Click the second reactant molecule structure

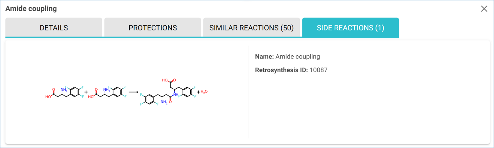[107, 92]
